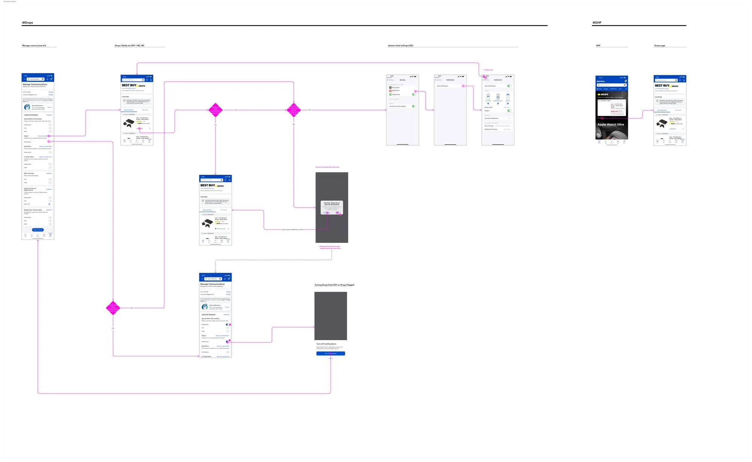Viewport: 752px width, 462px height.
Task: Select Past Drops tab under the Notify me OFF heading
Action: (x=145, y=110)
